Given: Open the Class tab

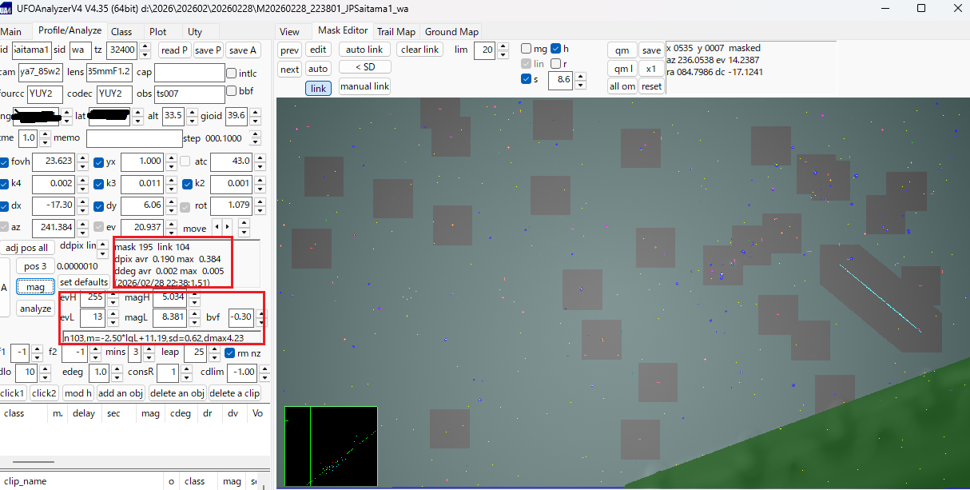Looking at the screenshot, I should click(x=121, y=32).
